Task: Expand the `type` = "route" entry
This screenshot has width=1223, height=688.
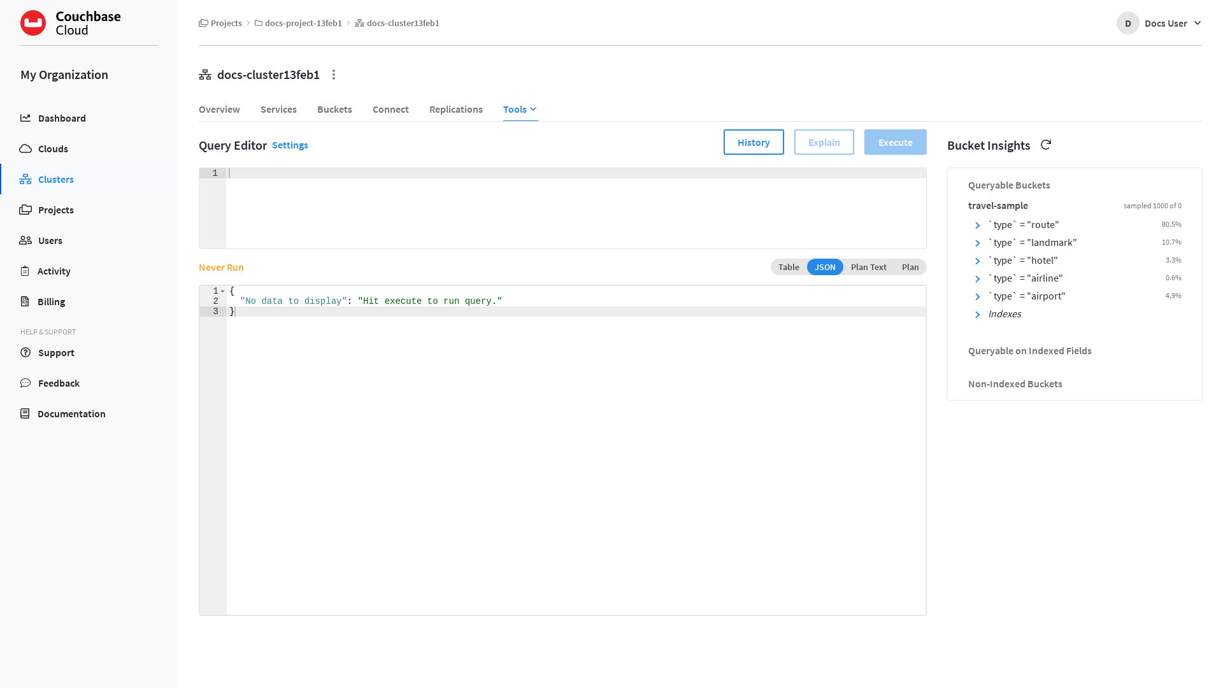Action: pos(978,225)
